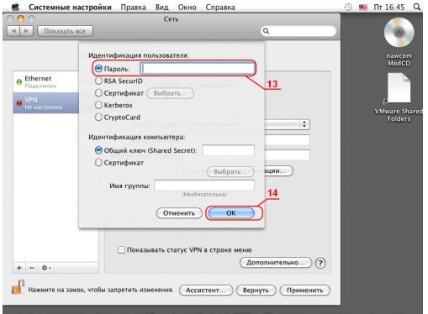Click the search field in Network window
Viewport: 428px width, 314px height.
[299, 31]
